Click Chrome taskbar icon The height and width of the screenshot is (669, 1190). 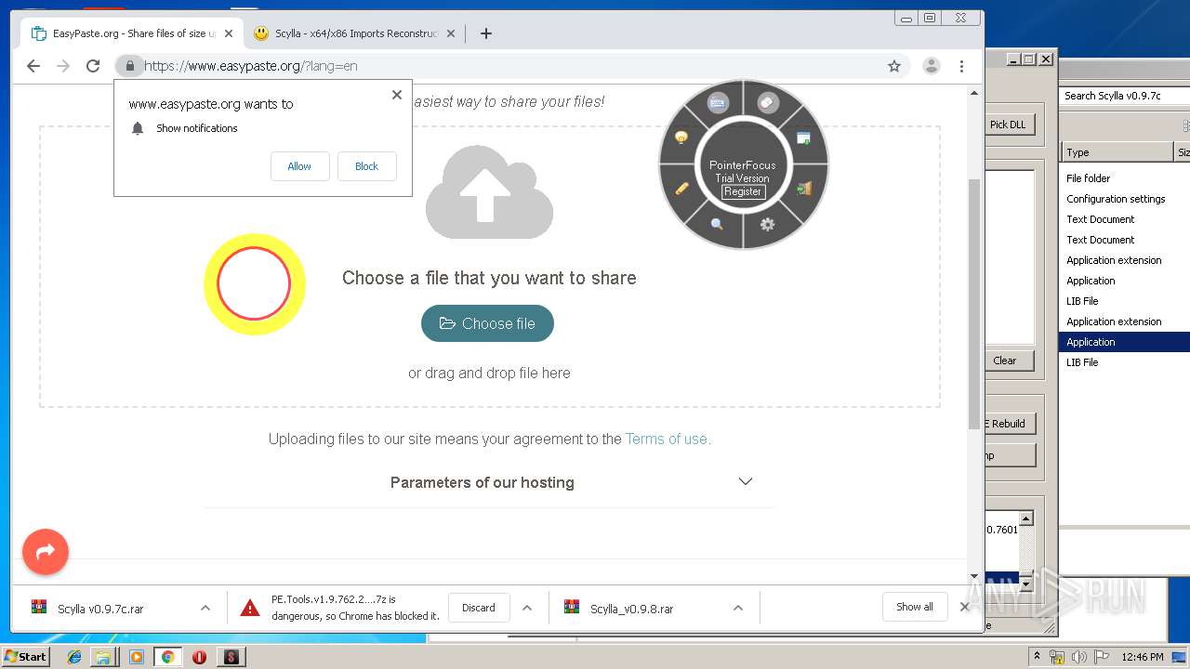pyautogui.click(x=168, y=657)
